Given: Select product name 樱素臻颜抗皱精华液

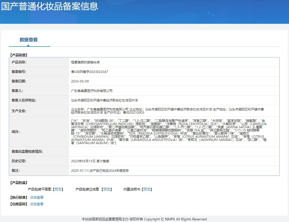Looking at the screenshot, I should (85, 62).
